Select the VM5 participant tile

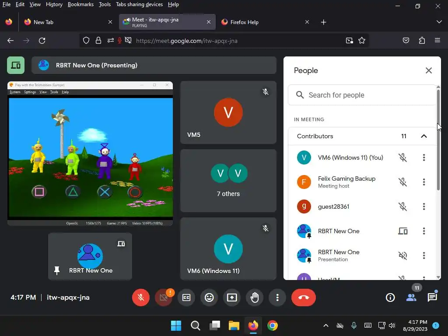[228, 112]
